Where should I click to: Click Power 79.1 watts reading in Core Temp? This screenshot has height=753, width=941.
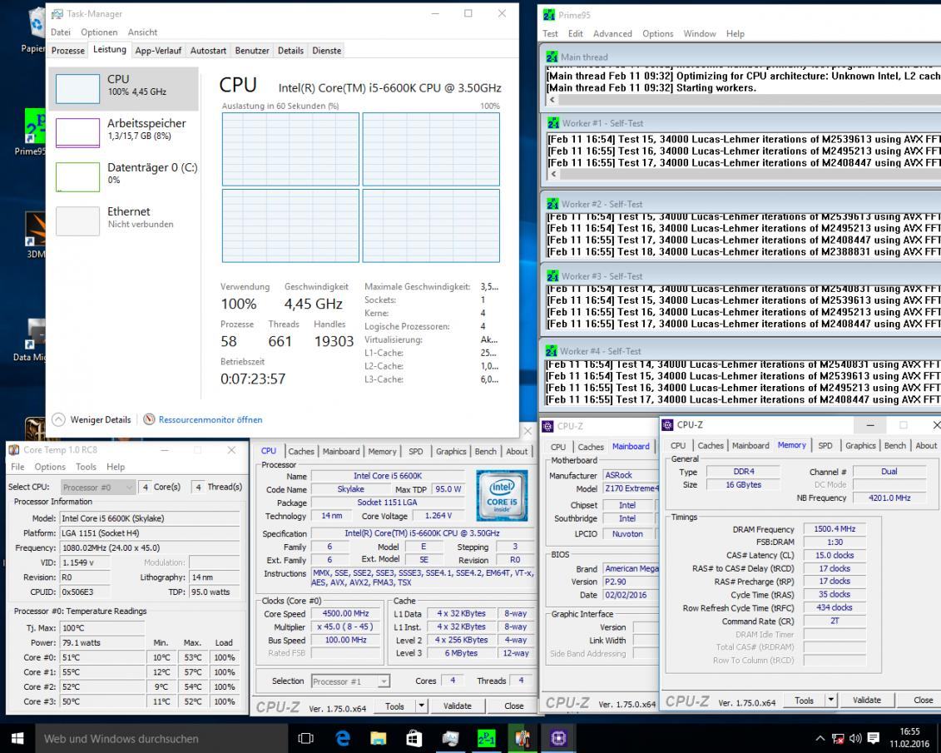(102, 642)
